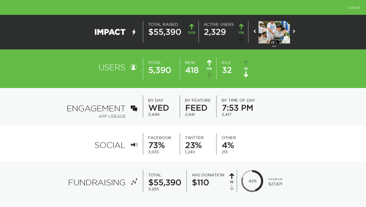
Task: Click the Social megaphone icon
Action: pos(134,145)
